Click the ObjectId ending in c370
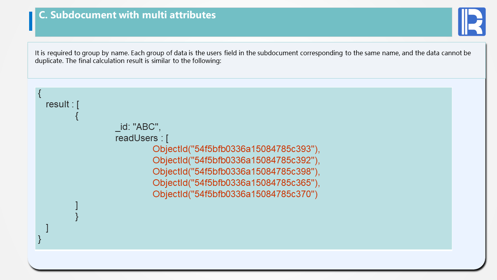This screenshot has width=497, height=280. pos(235,194)
